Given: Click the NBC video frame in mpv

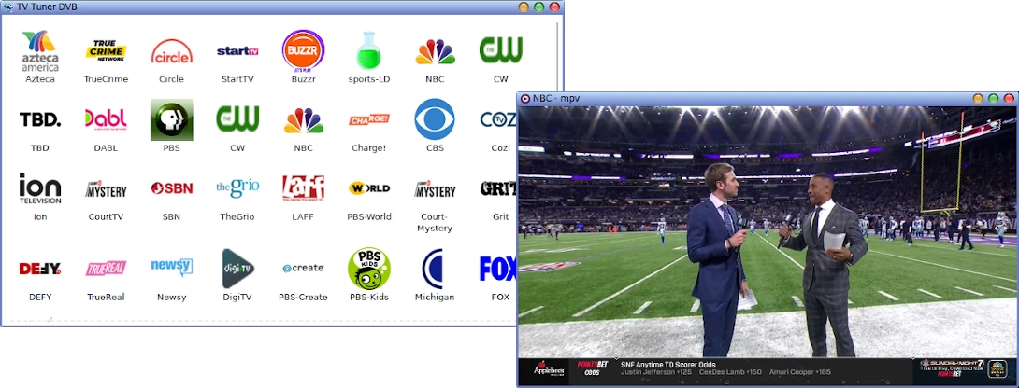Looking at the screenshot, I should pyautogui.click(x=767, y=246).
